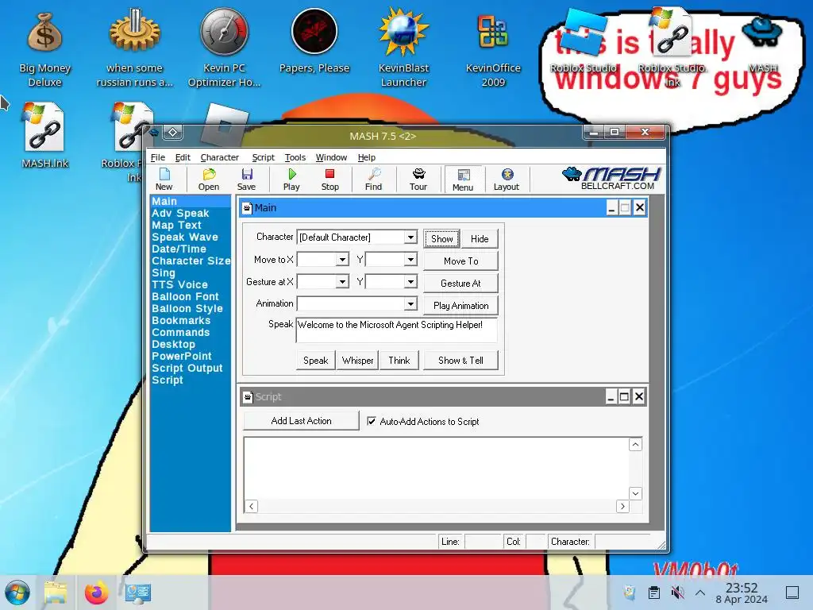Expand the Character dropdown
Viewport: 813px width, 610px height.
[x=410, y=237]
